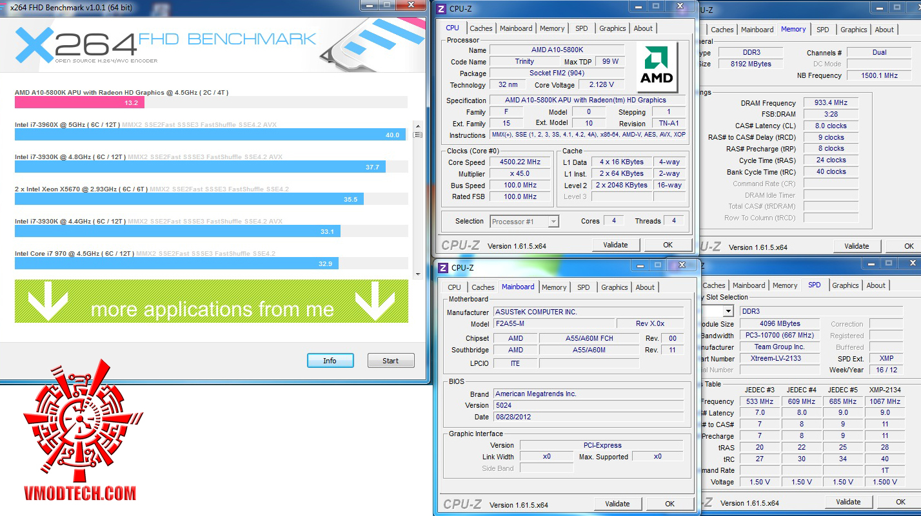Open Mainboard tab in the DRAM timings CPU-Z window
921x516 pixels.
tap(757, 30)
